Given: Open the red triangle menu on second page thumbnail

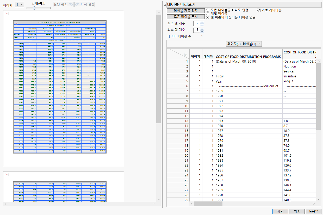Looking at the screenshot, I should (x=7, y=175).
